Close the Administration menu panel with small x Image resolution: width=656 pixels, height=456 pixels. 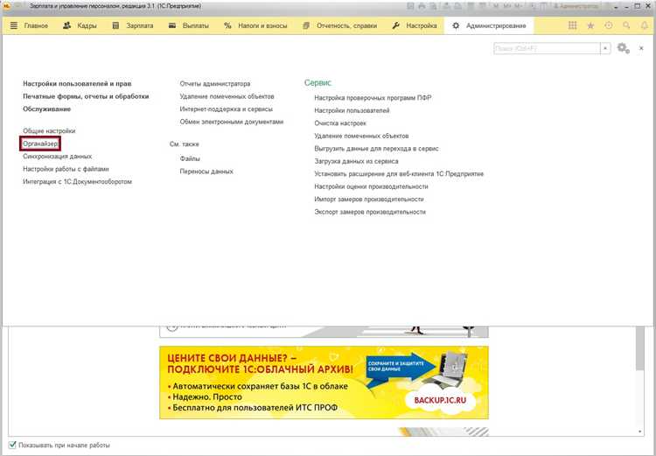(x=641, y=48)
